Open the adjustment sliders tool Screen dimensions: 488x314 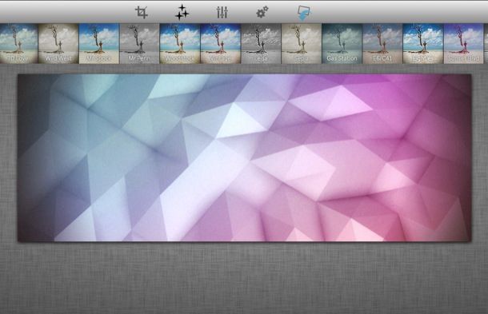point(222,13)
